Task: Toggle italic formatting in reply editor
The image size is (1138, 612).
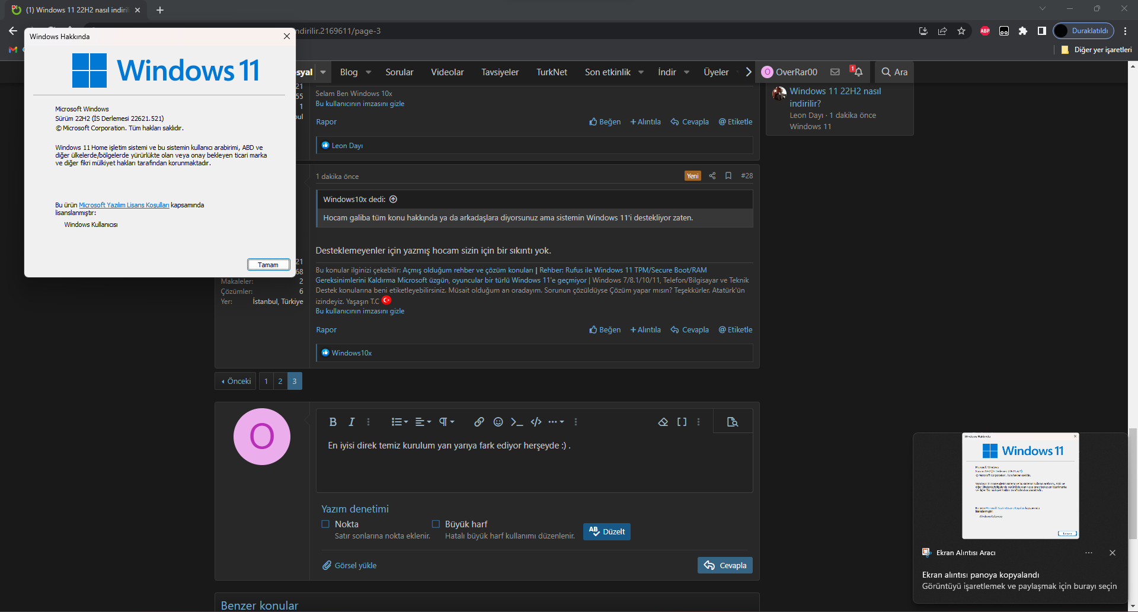Action: click(x=351, y=422)
